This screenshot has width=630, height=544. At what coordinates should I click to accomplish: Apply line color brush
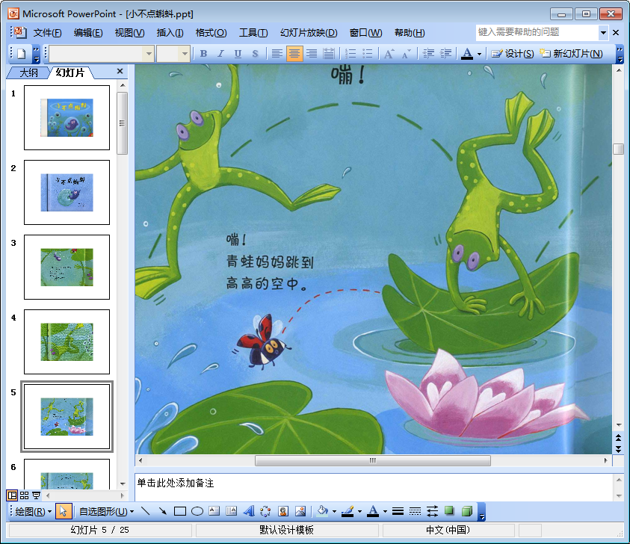click(x=348, y=511)
